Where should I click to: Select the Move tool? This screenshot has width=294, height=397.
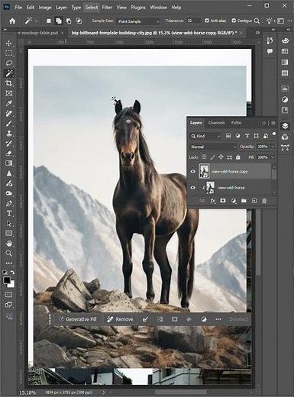(9, 44)
